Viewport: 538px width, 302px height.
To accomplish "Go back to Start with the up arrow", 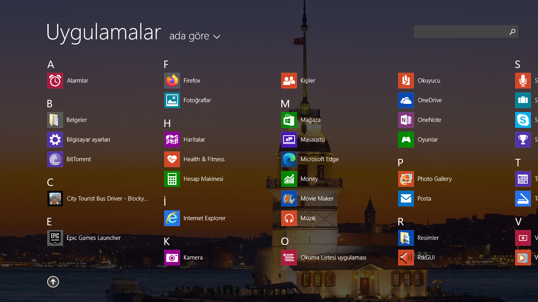I will coord(53,282).
